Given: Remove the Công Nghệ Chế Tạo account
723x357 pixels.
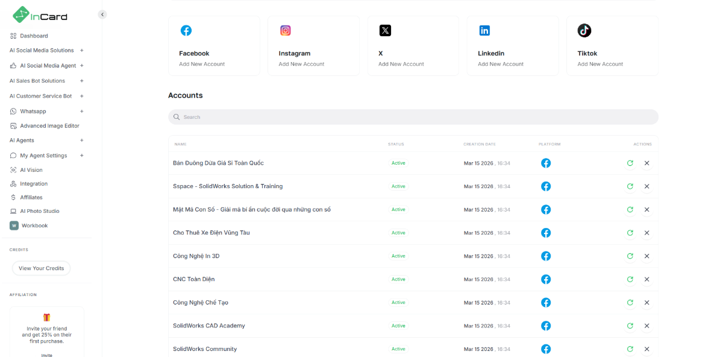Looking at the screenshot, I should coord(646,303).
